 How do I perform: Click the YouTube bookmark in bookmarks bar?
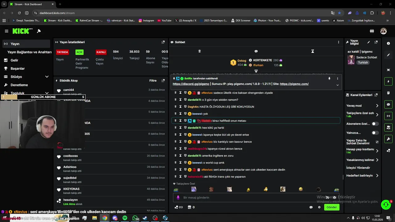pos(164,21)
